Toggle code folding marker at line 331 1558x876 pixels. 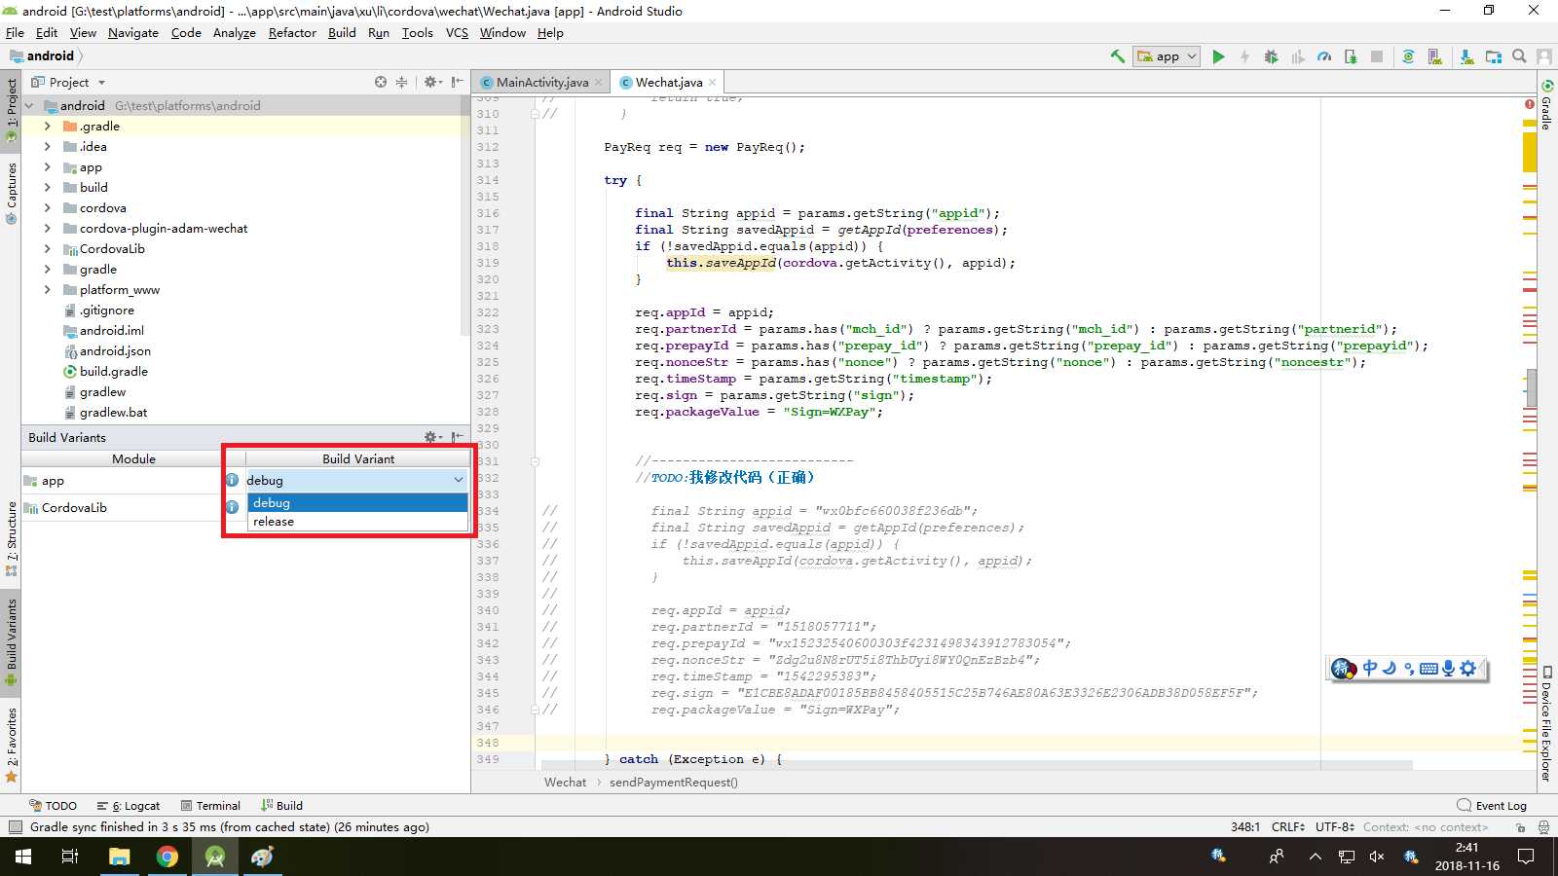(535, 461)
